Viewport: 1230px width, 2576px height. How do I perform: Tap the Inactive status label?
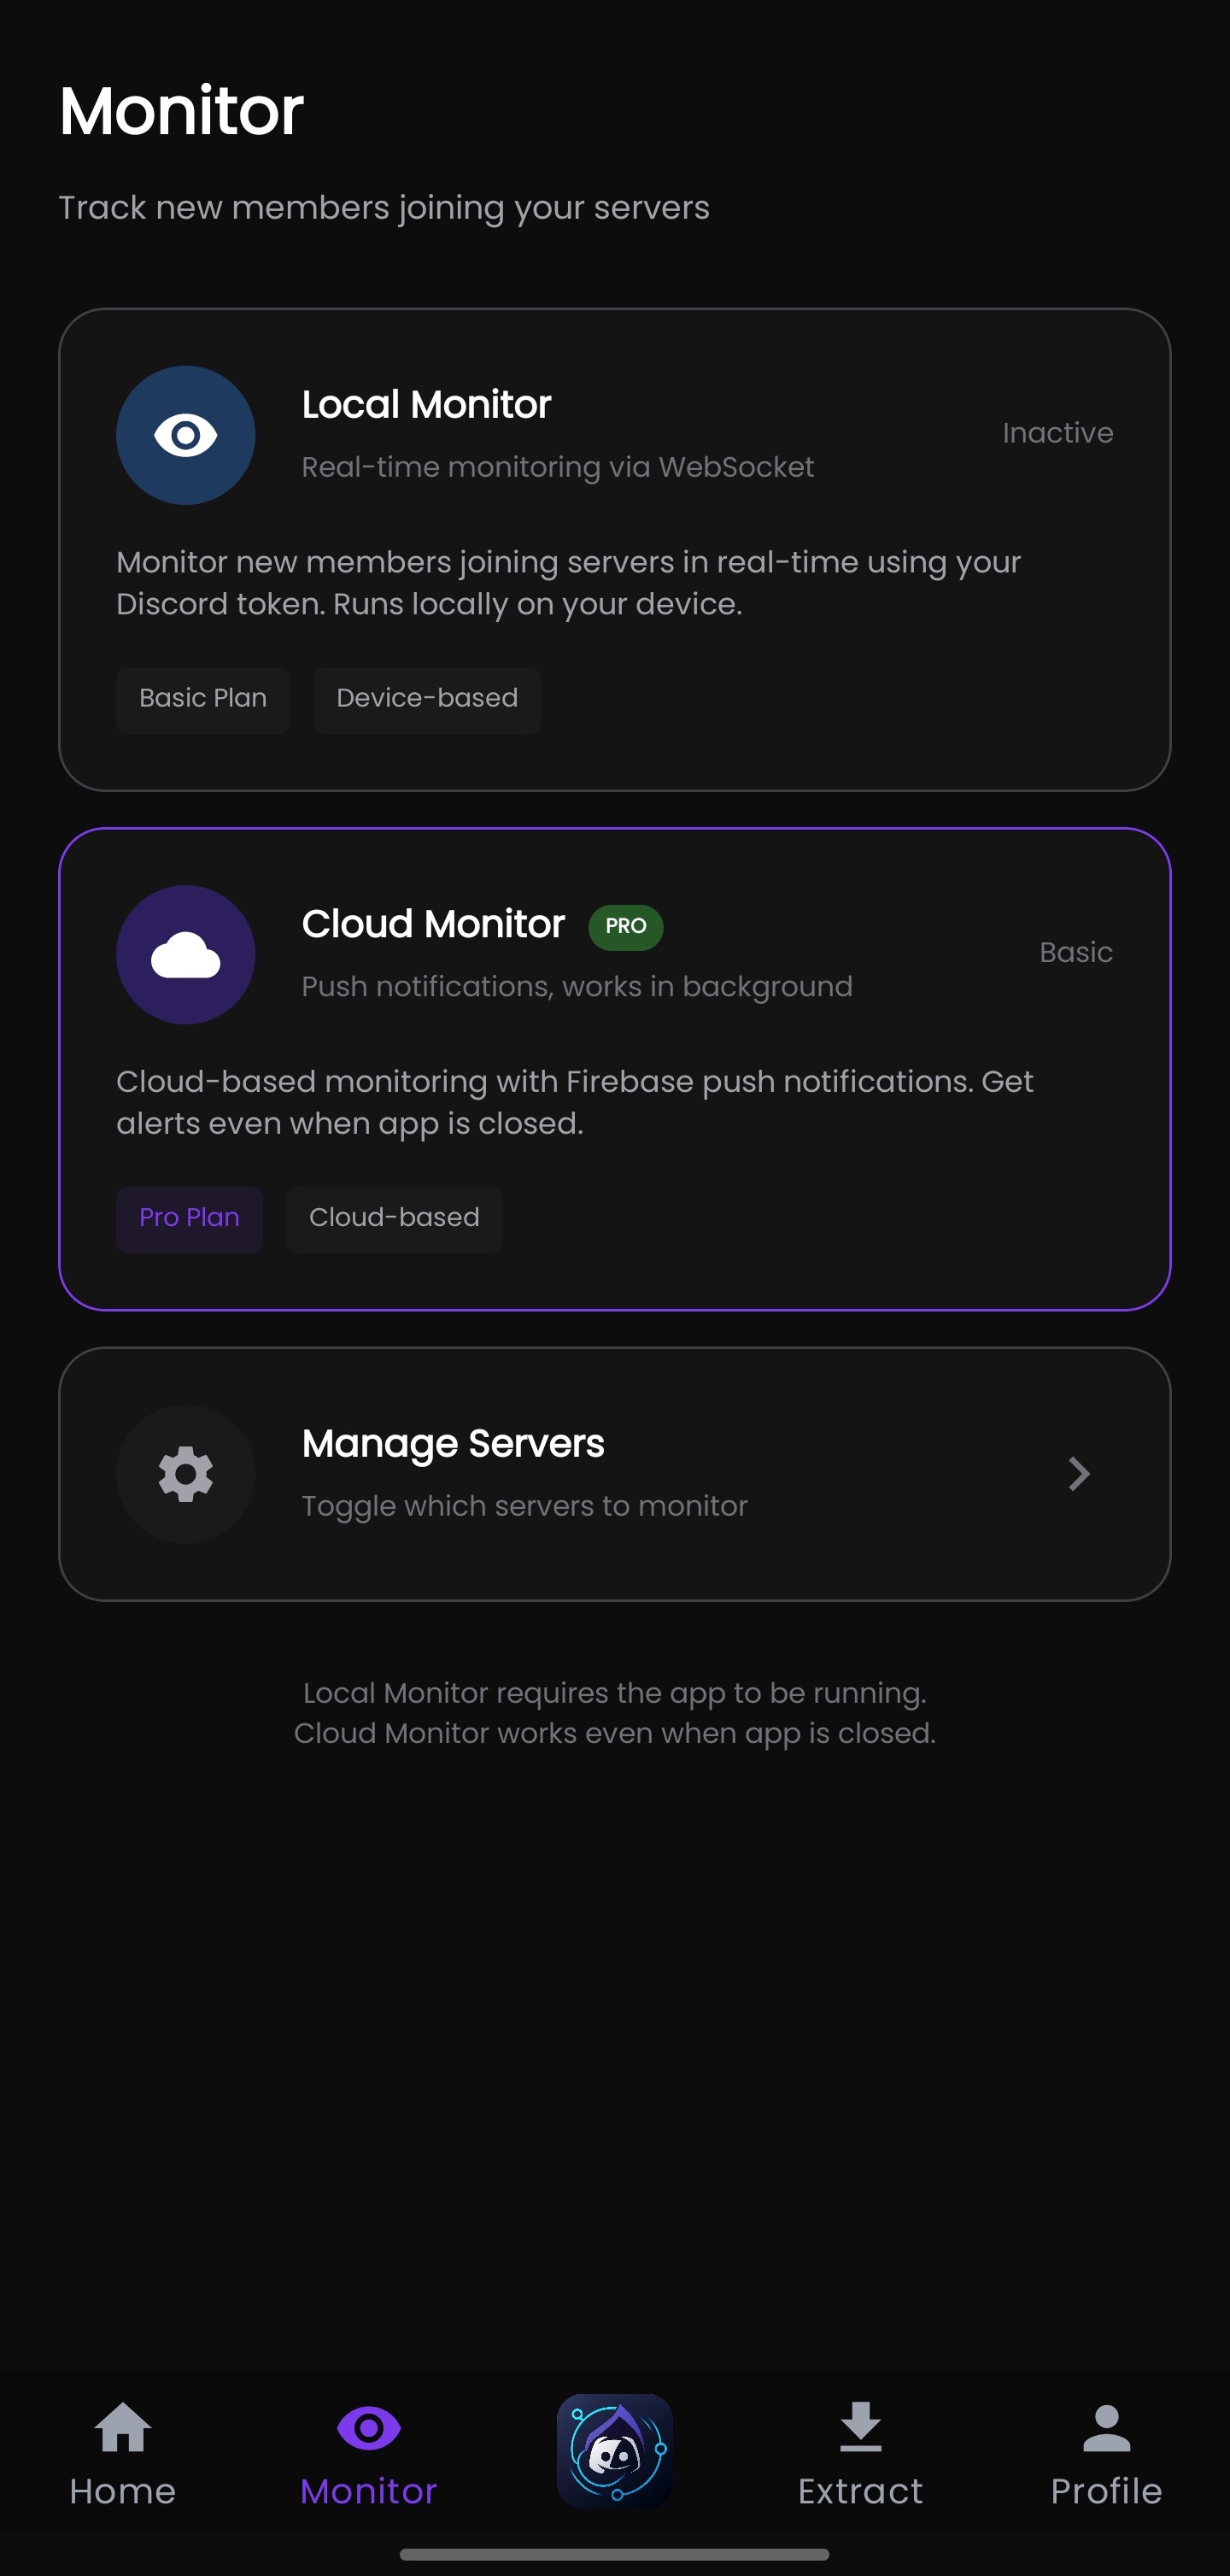pos(1058,433)
